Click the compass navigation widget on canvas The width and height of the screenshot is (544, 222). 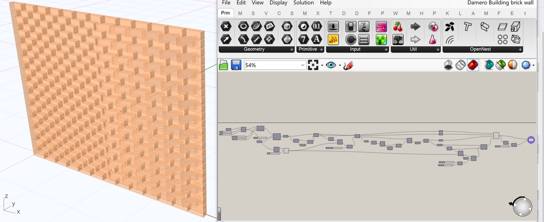tap(521, 206)
